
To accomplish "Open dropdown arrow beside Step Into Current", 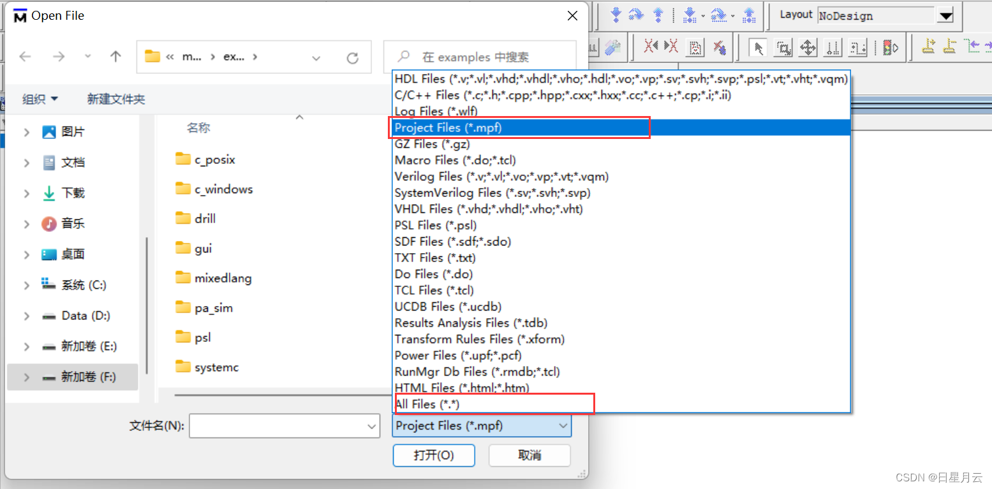I will click(702, 15).
